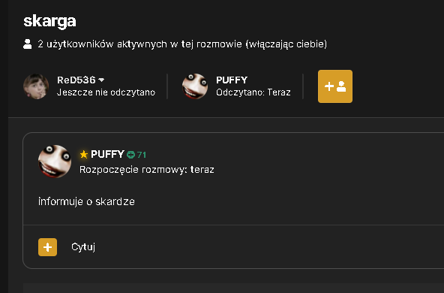Click the active users count text
Screen dimensions: 444x293
[182, 44]
